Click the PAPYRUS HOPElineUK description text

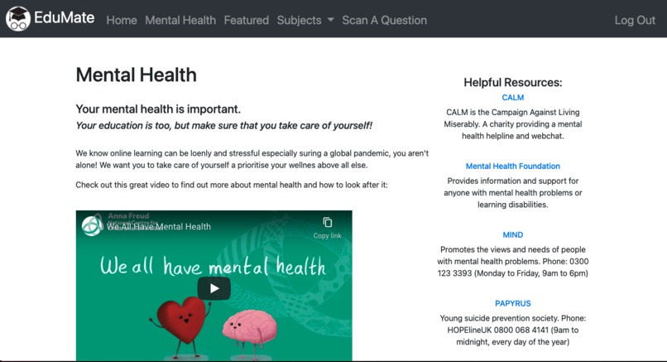[512, 330]
